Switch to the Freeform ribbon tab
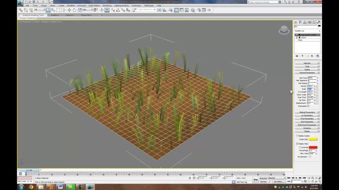This screenshot has width=339, height=190. click(x=55, y=15)
